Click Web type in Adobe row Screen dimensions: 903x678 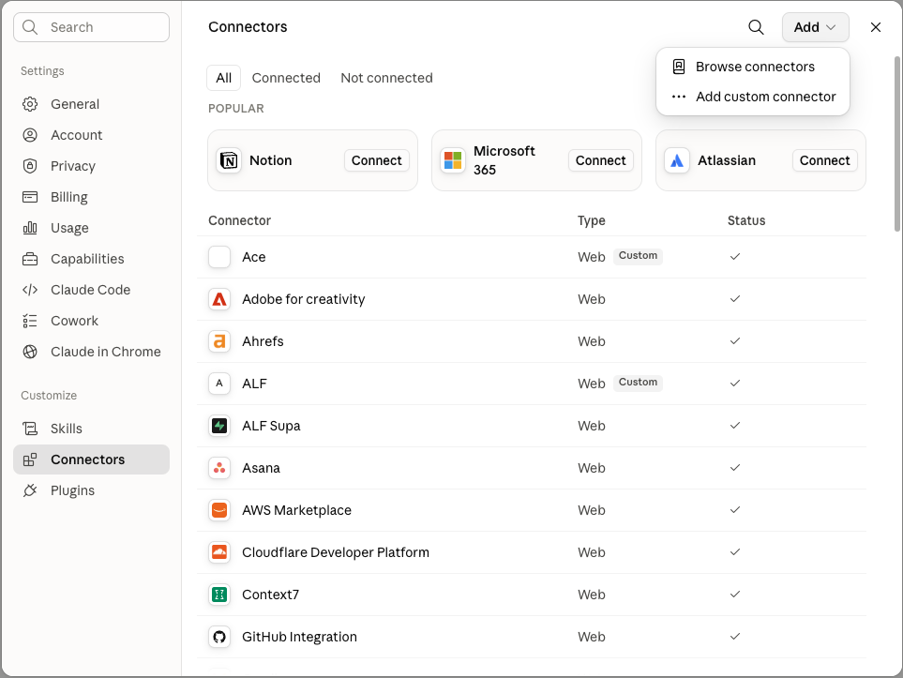pyautogui.click(x=592, y=299)
